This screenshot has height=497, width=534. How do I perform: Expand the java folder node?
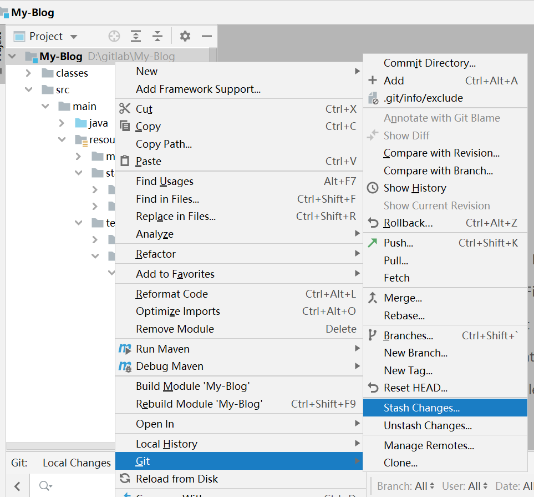pos(62,123)
